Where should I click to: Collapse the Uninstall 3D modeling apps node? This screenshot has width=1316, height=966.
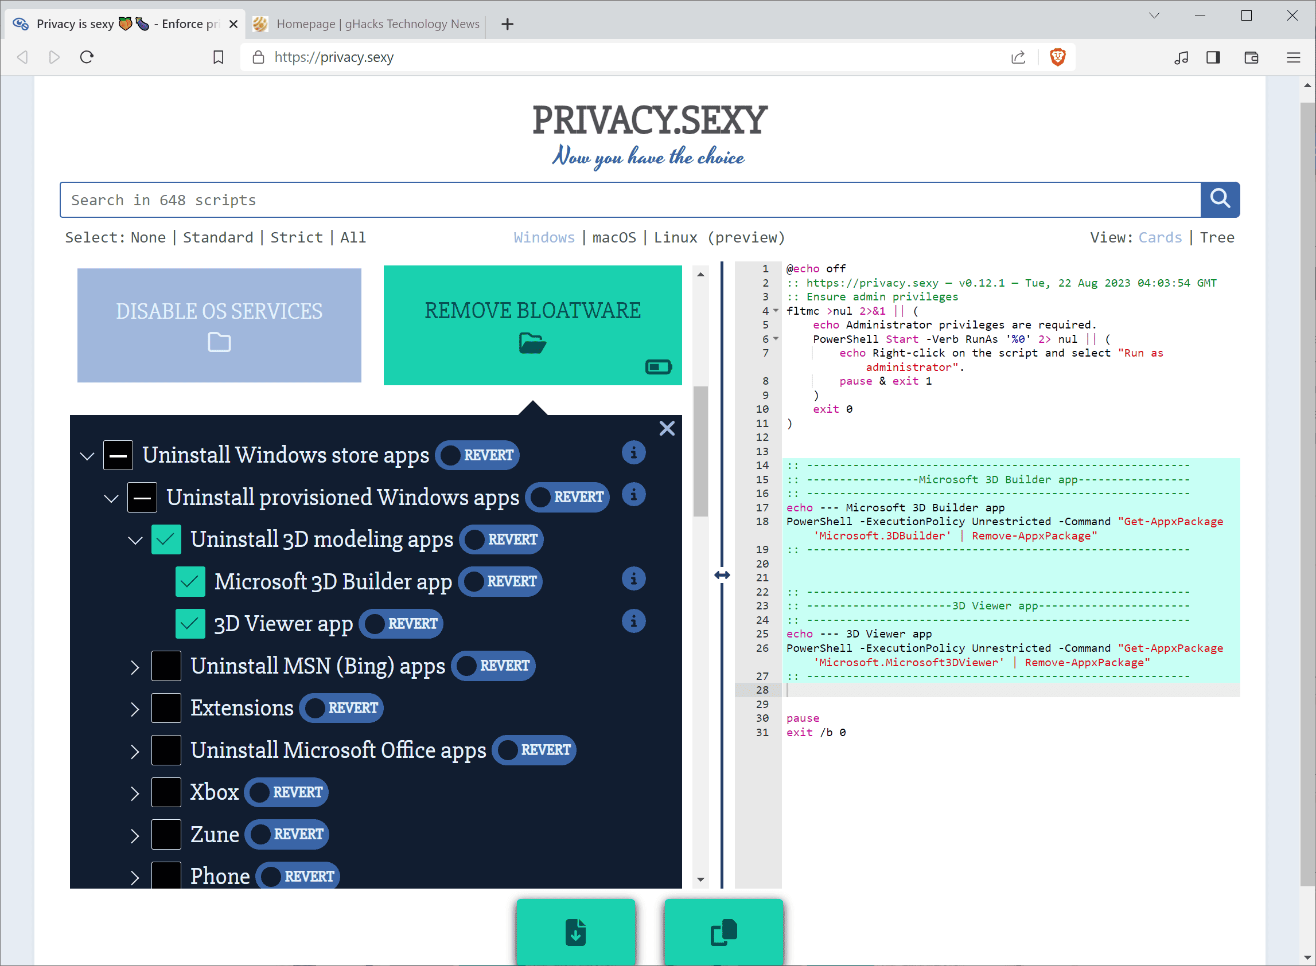(135, 539)
